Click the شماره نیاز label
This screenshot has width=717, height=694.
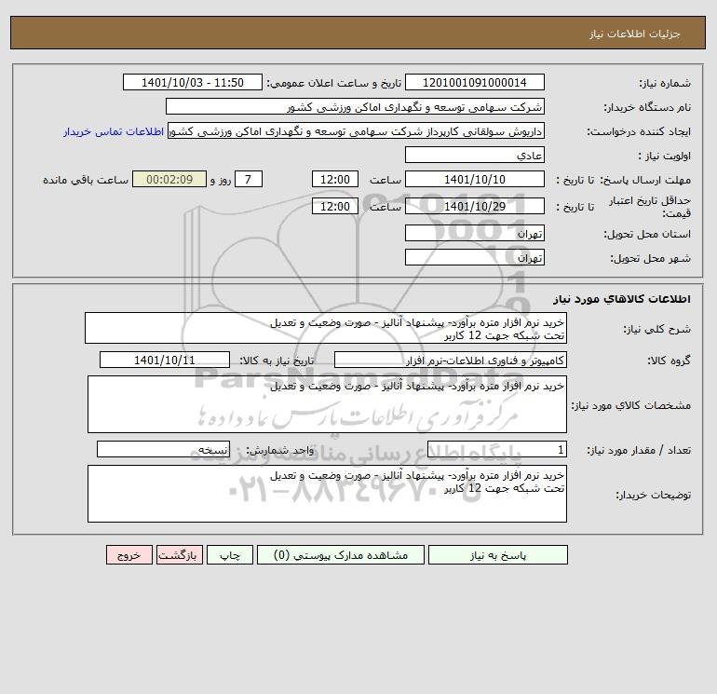pyautogui.click(x=665, y=83)
